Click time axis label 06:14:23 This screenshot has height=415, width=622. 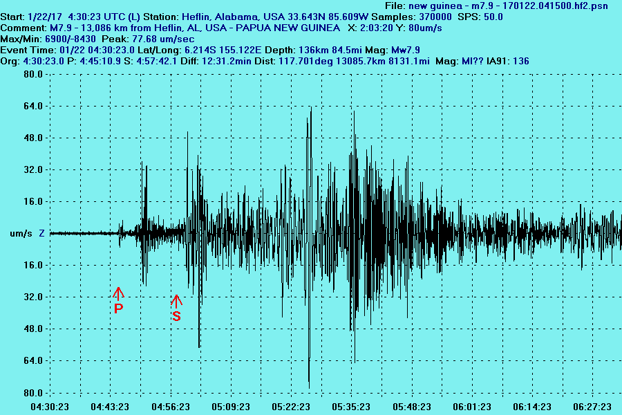pyautogui.click(x=532, y=407)
